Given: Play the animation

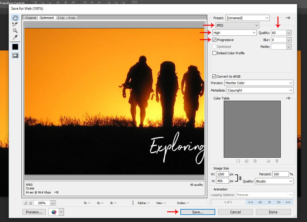Looking at the screenshot, I should coord(270,202).
